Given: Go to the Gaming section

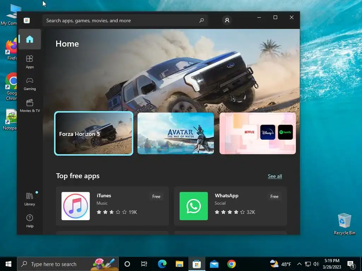Looking at the screenshot, I should click(30, 84).
